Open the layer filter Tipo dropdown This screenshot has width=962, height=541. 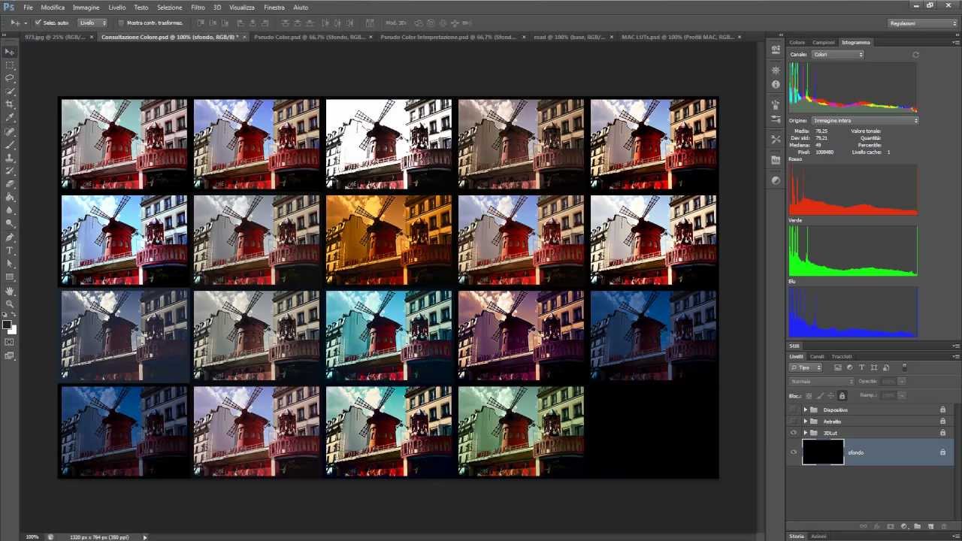click(806, 367)
